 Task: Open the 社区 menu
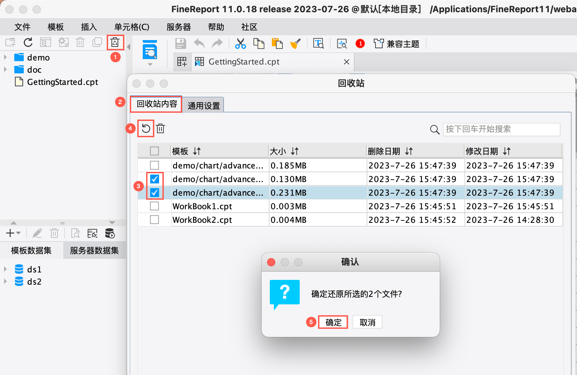[249, 27]
